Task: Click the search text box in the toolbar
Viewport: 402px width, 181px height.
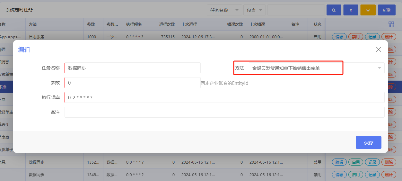Action: click(x=296, y=10)
